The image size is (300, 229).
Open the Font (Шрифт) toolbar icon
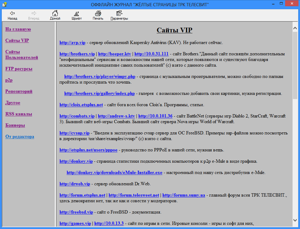pyautogui.click(x=76, y=13)
